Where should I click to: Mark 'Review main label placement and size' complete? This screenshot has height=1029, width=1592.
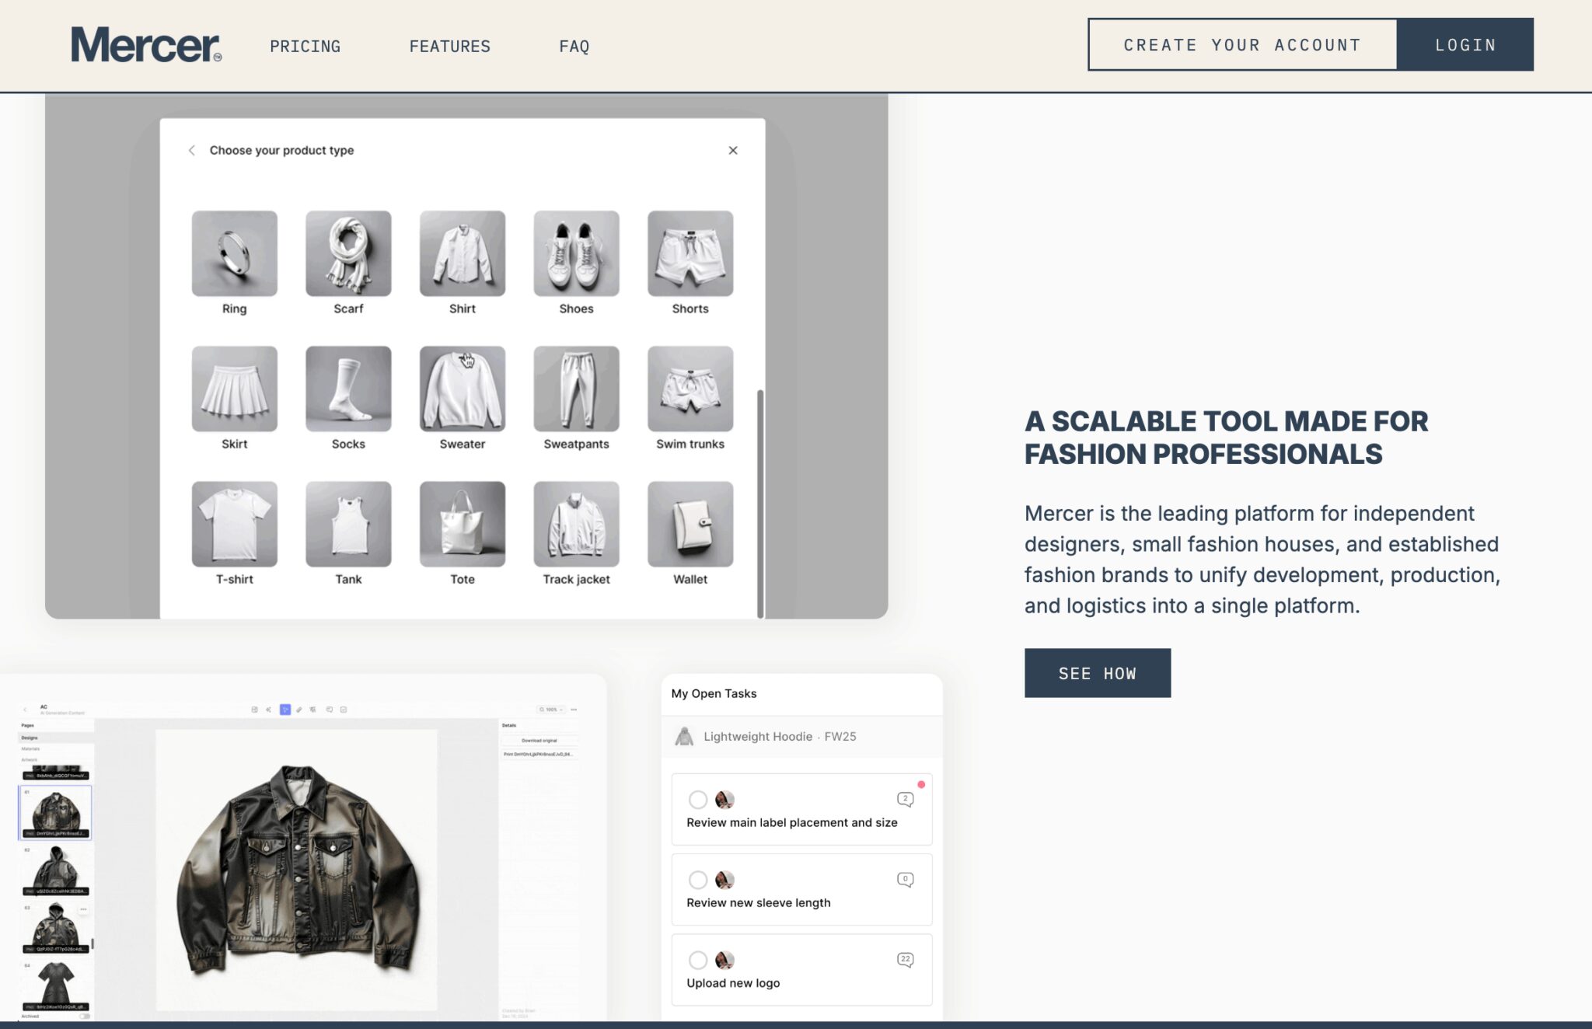pos(697,799)
